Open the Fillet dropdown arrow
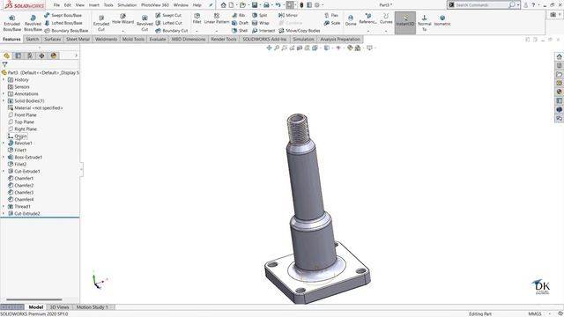This screenshot has width=564, height=317. pyautogui.click(x=197, y=32)
